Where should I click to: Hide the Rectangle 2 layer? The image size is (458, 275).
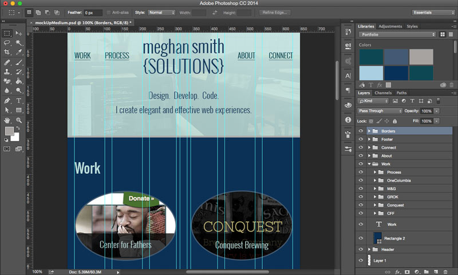click(x=361, y=238)
